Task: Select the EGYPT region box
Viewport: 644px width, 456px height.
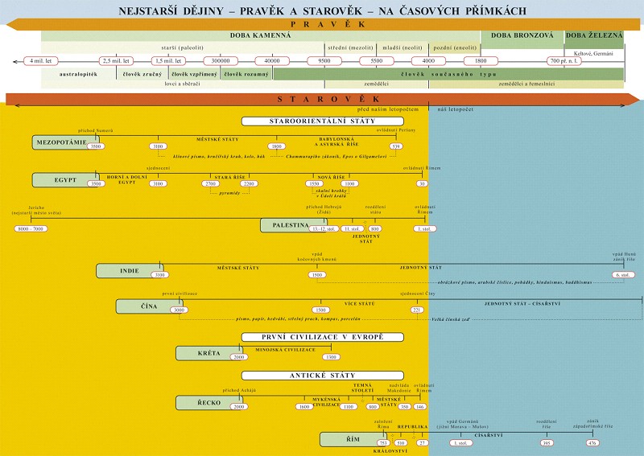Action: point(66,180)
